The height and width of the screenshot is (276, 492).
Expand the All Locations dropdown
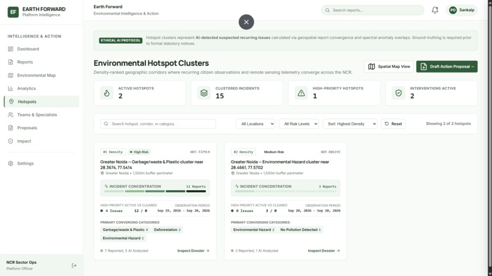(256, 124)
